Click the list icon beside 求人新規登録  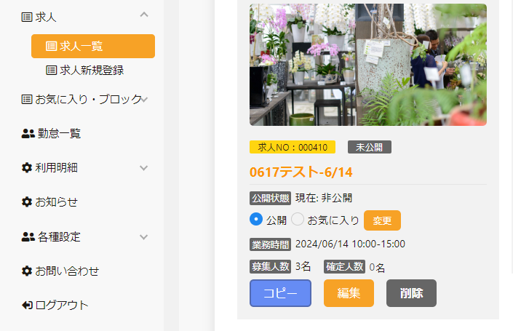pyautogui.click(x=52, y=70)
